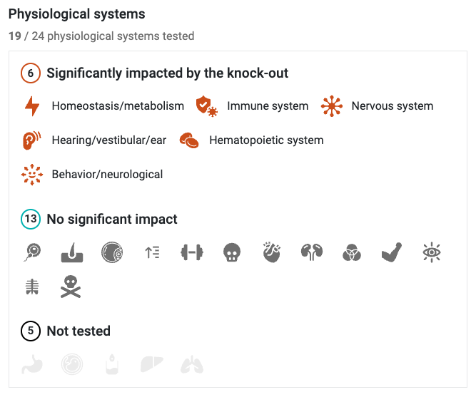Select the Immune system shield icon
476x397 pixels.
pos(207,106)
